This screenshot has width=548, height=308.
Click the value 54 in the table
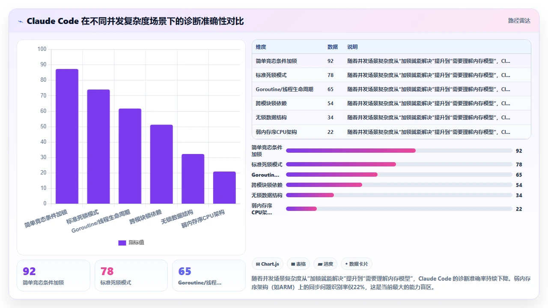[331, 104]
